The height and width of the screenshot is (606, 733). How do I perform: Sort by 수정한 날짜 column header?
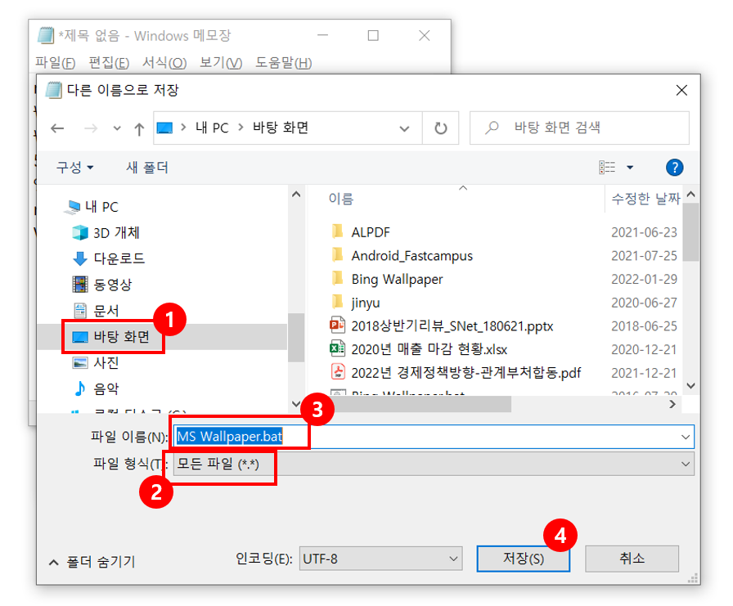click(x=645, y=199)
